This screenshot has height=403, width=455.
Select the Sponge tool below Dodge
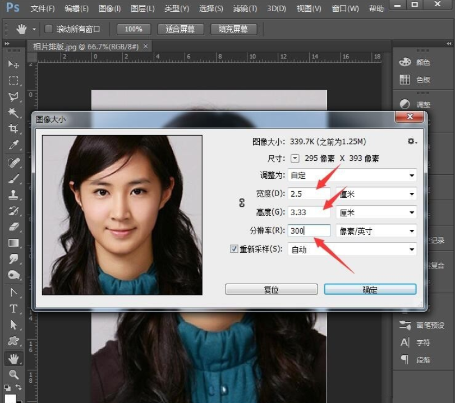(x=13, y=275)
